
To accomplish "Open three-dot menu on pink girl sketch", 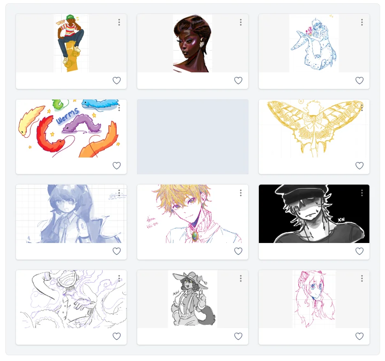I will (362, 278).
